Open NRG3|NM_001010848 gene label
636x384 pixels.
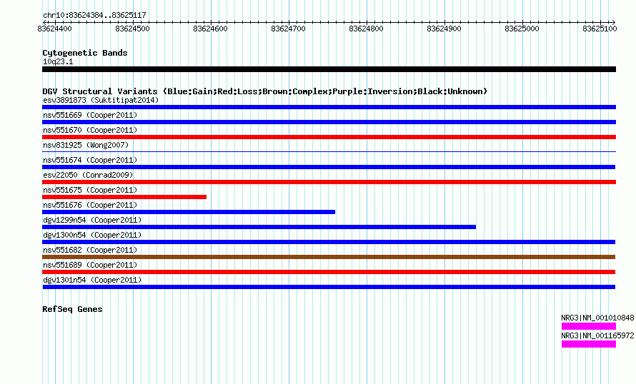tap(597, 318)
